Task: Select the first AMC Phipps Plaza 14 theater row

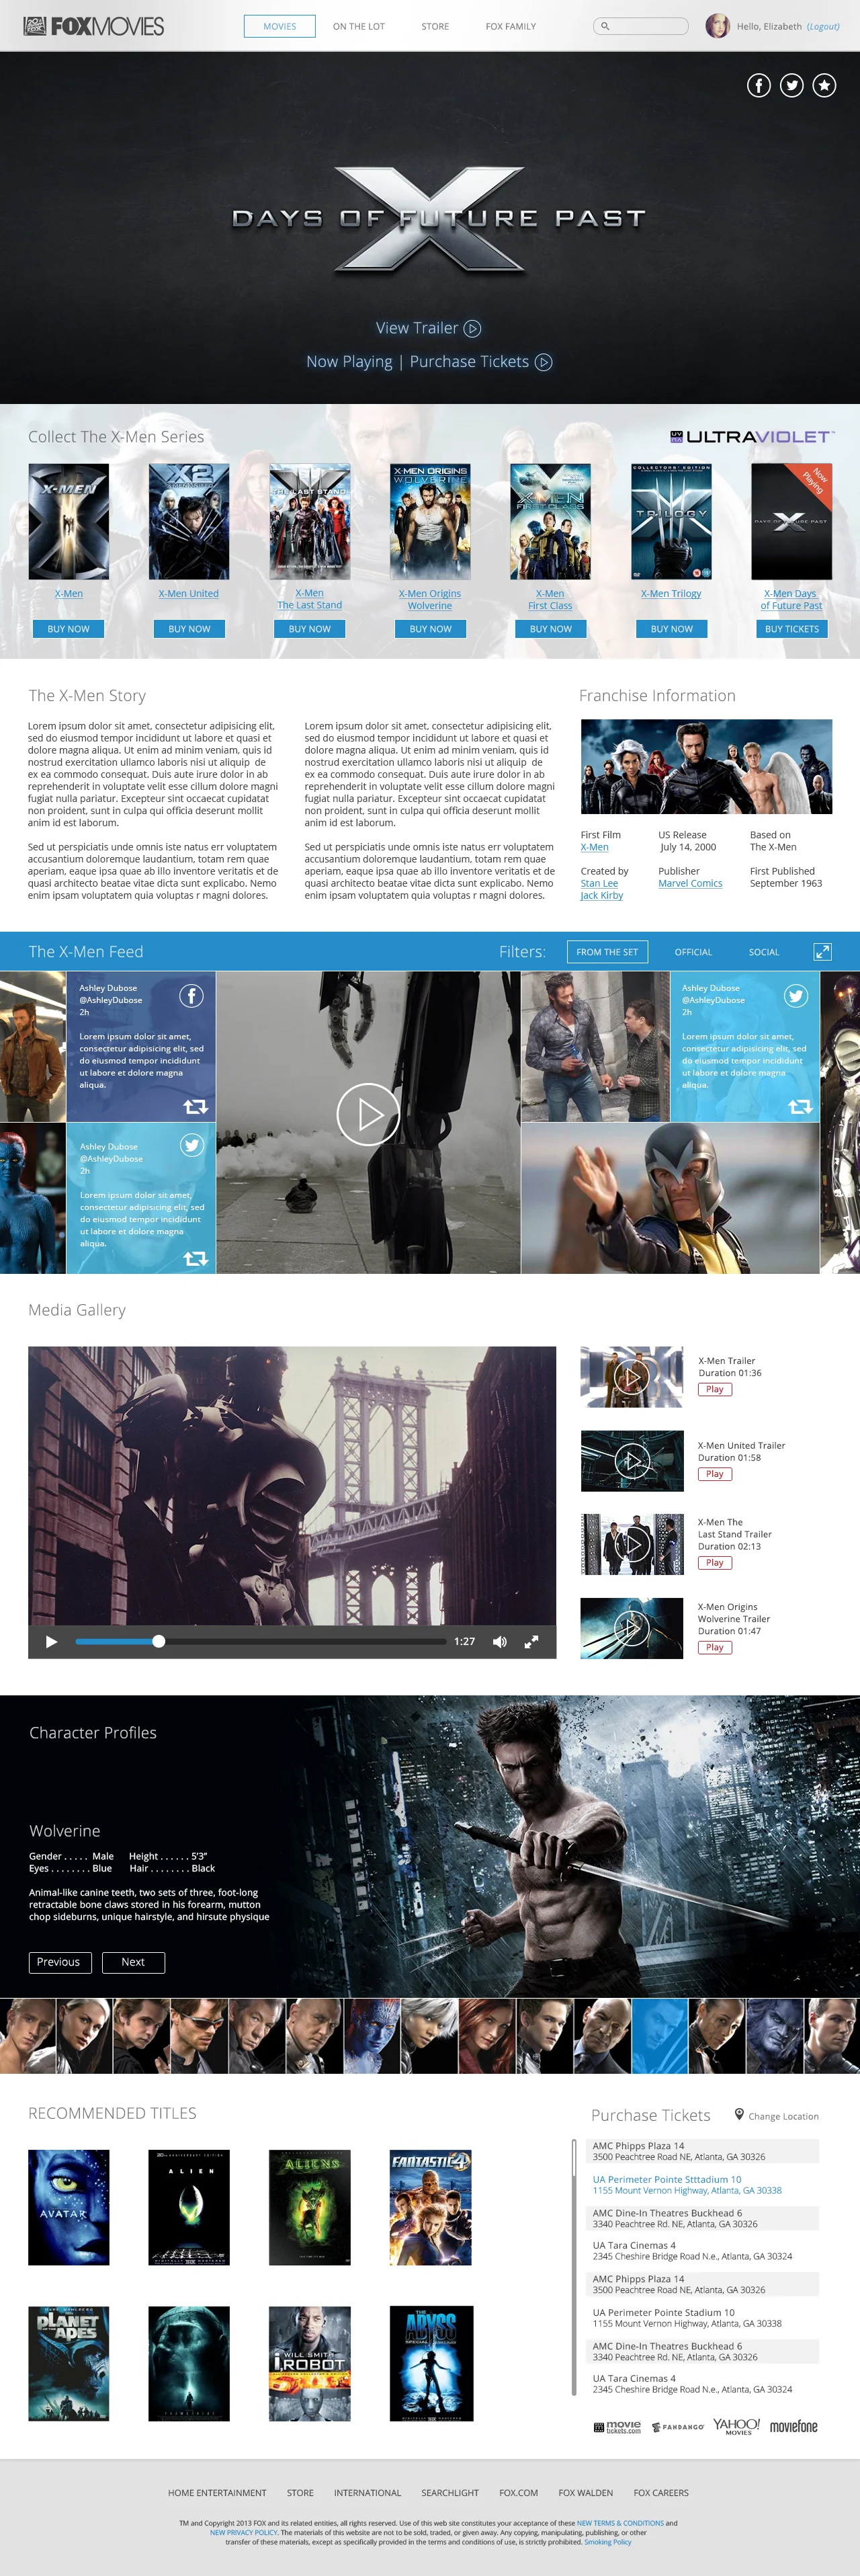Action: tap(702, 2151)
